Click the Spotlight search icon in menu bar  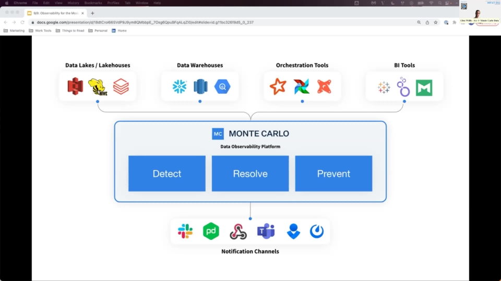click(440, 3)
